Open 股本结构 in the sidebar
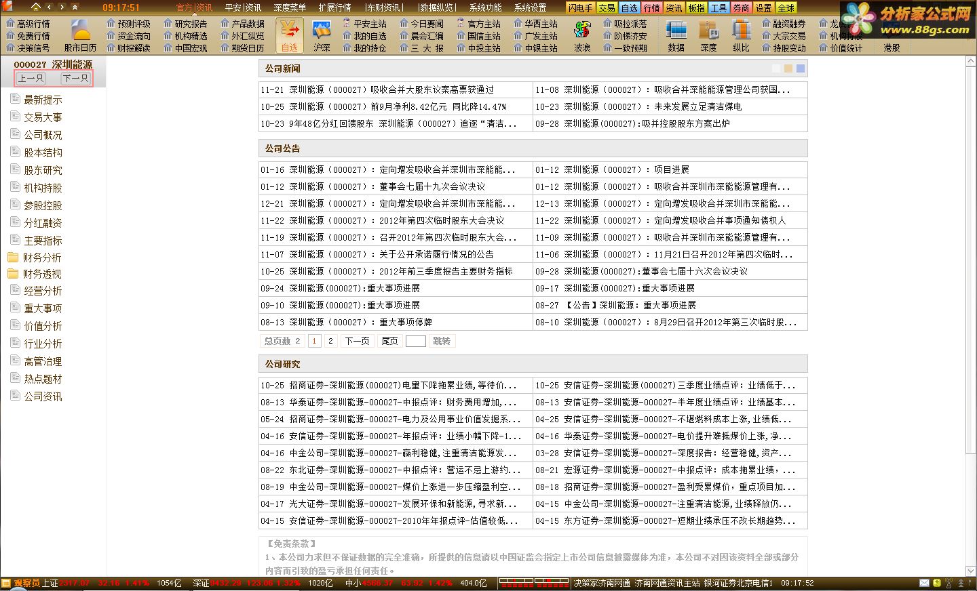 point(43,152)
